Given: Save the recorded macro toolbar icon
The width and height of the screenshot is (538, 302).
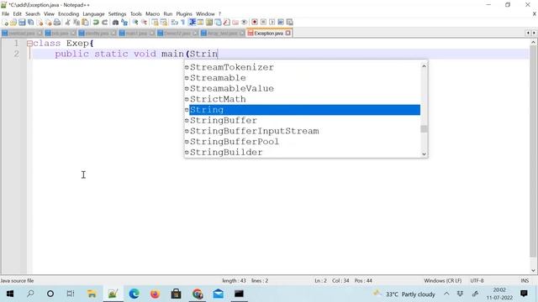Looking at the screenshot, I should pos(289,23).
